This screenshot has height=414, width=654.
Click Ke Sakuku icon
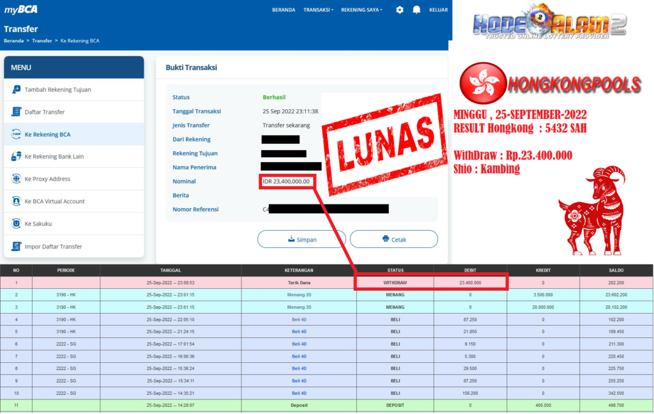click(16, 224)
